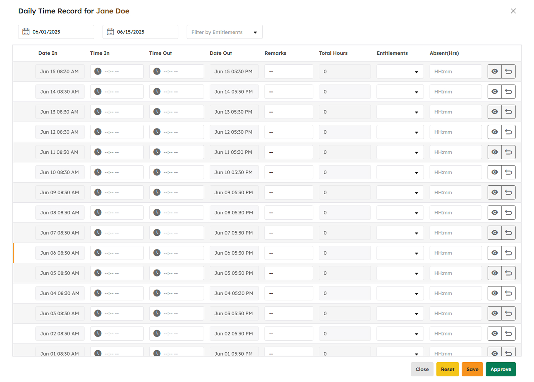Click the orange Save button
Image resolution: width=534 pixels, height=382 pixels.
pos(472,369)
